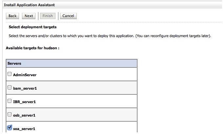Click the Back button

(12, 16)
